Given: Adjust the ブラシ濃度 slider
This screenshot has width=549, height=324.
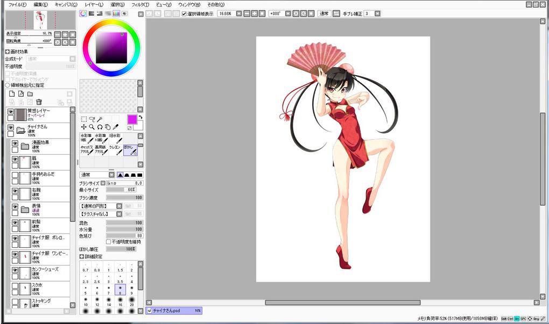Looking at the screenshot, I should [x=124, y=198].
